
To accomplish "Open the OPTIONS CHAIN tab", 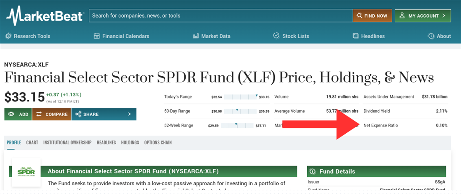I will coord(158,142).
